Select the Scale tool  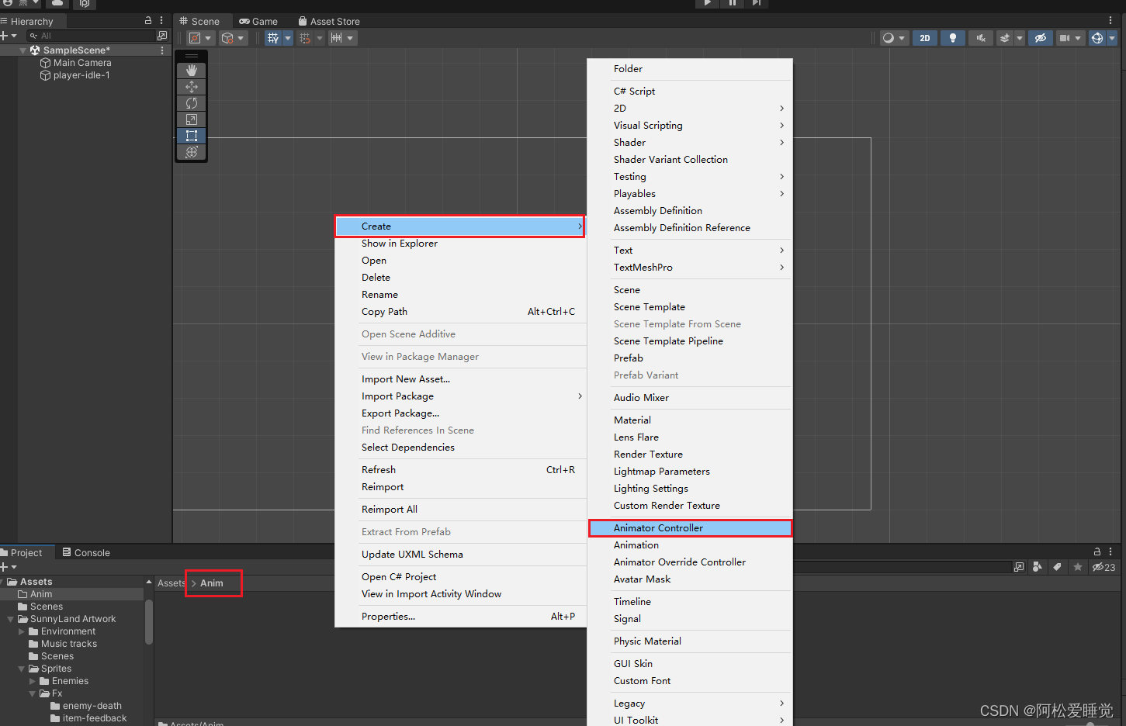pos(192,119)
